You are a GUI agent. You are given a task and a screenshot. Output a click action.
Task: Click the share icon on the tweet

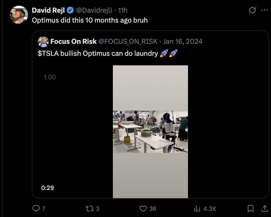click(264, 208)
